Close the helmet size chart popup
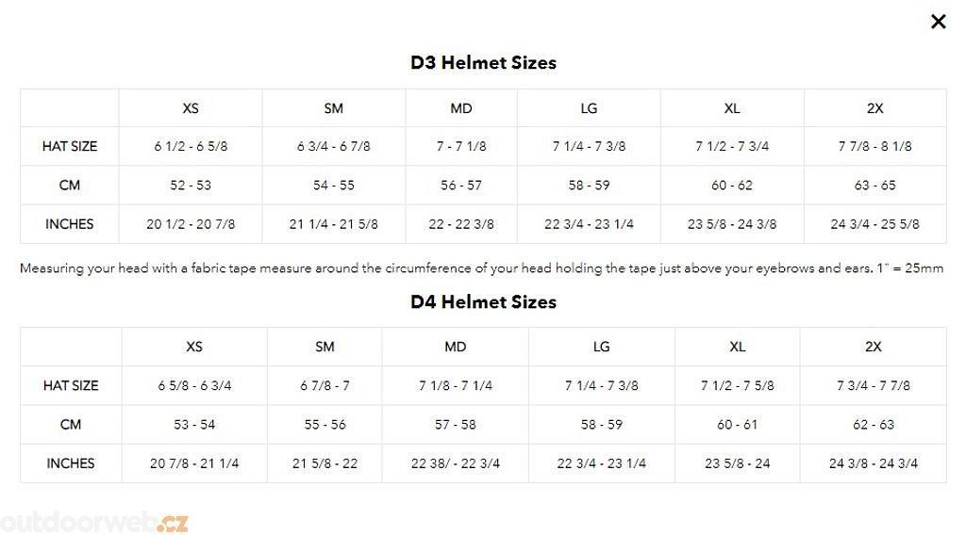Image resolution: width=966 pixels, height=535 pixels. coord(938,22)
